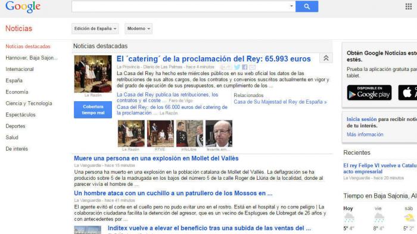Viewport: 417px width, 234px height.
Task: Open the Economía section
Action: [17, 92]
